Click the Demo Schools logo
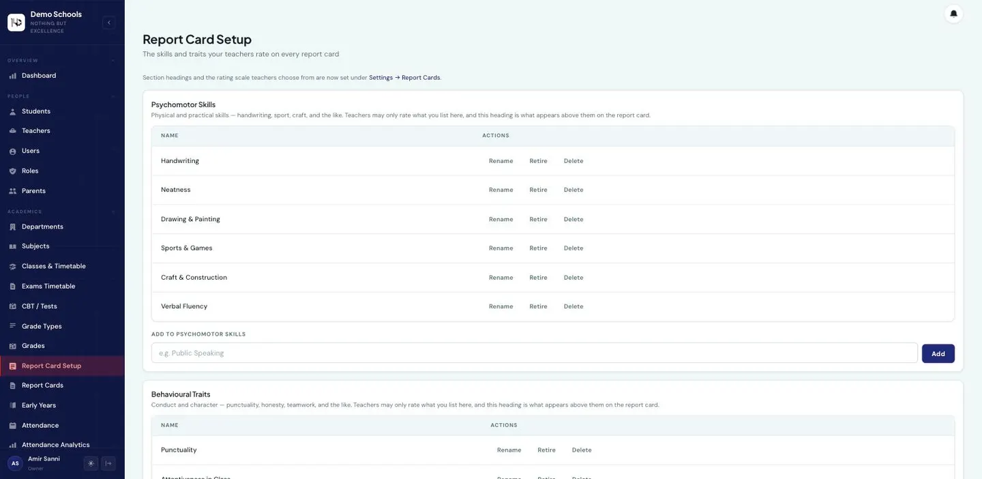The width and height of the screenshot is (982, 479). tap(16, 23)
